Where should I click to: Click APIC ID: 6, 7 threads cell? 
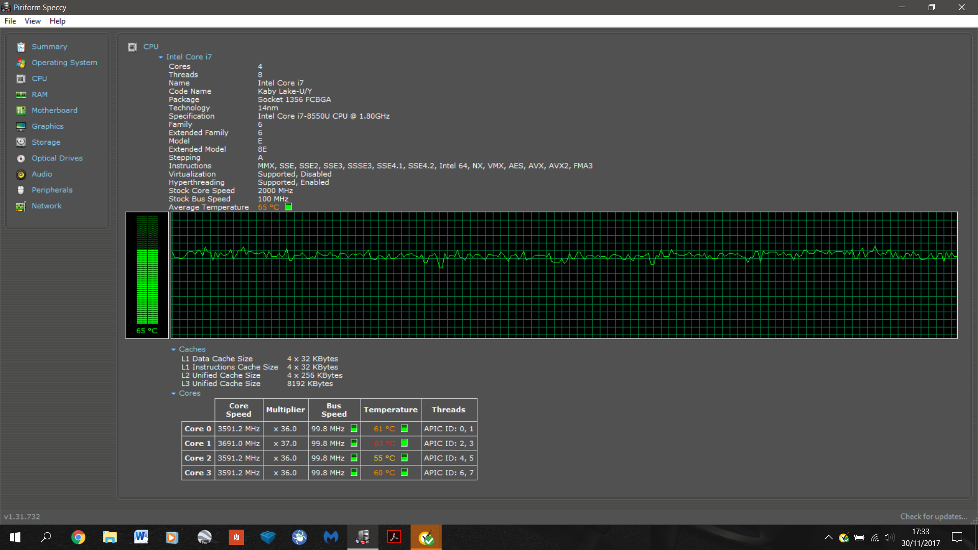pyautogui.click(x=449, y=473)
